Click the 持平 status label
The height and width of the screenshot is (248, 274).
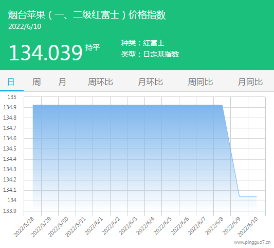(x=93, y=47)
